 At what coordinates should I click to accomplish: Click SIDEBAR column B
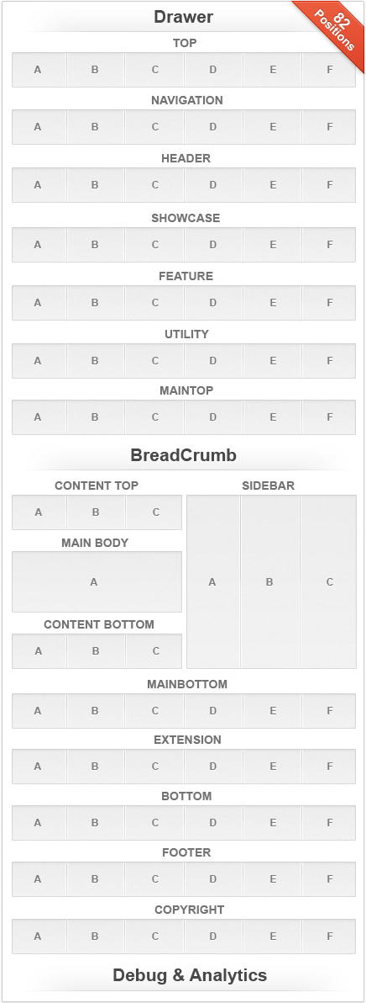(x=269, y=582)
